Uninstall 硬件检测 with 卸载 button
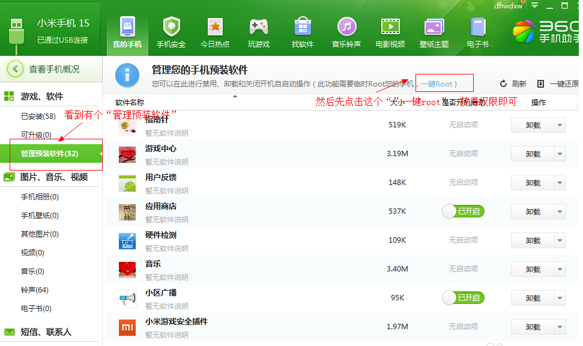This screenshot has width=583, height=346. (533, 240)
